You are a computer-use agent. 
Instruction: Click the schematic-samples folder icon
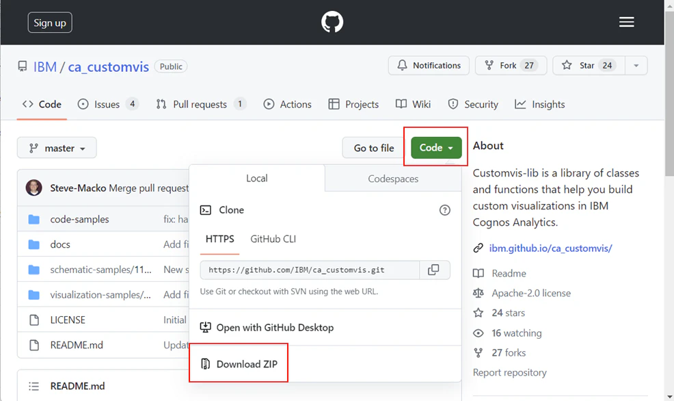point(34,270)
